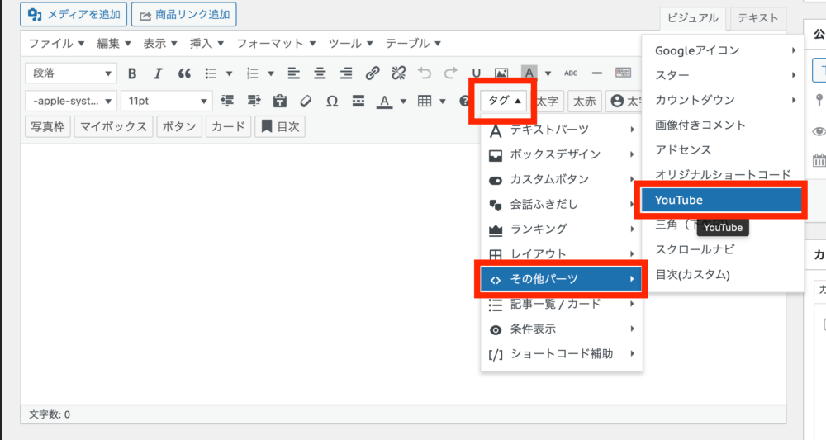Expand numbered list style arrow

pos(271,73)
